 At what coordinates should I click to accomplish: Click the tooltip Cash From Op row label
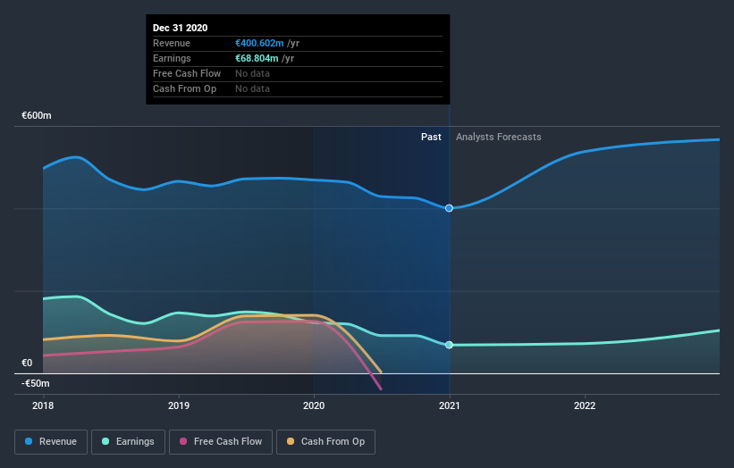click(x=184, y=88)
